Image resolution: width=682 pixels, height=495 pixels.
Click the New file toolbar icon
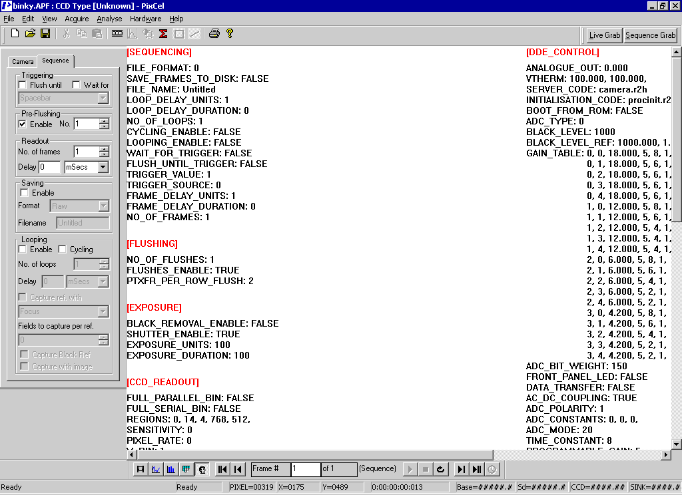coord(14,33)
